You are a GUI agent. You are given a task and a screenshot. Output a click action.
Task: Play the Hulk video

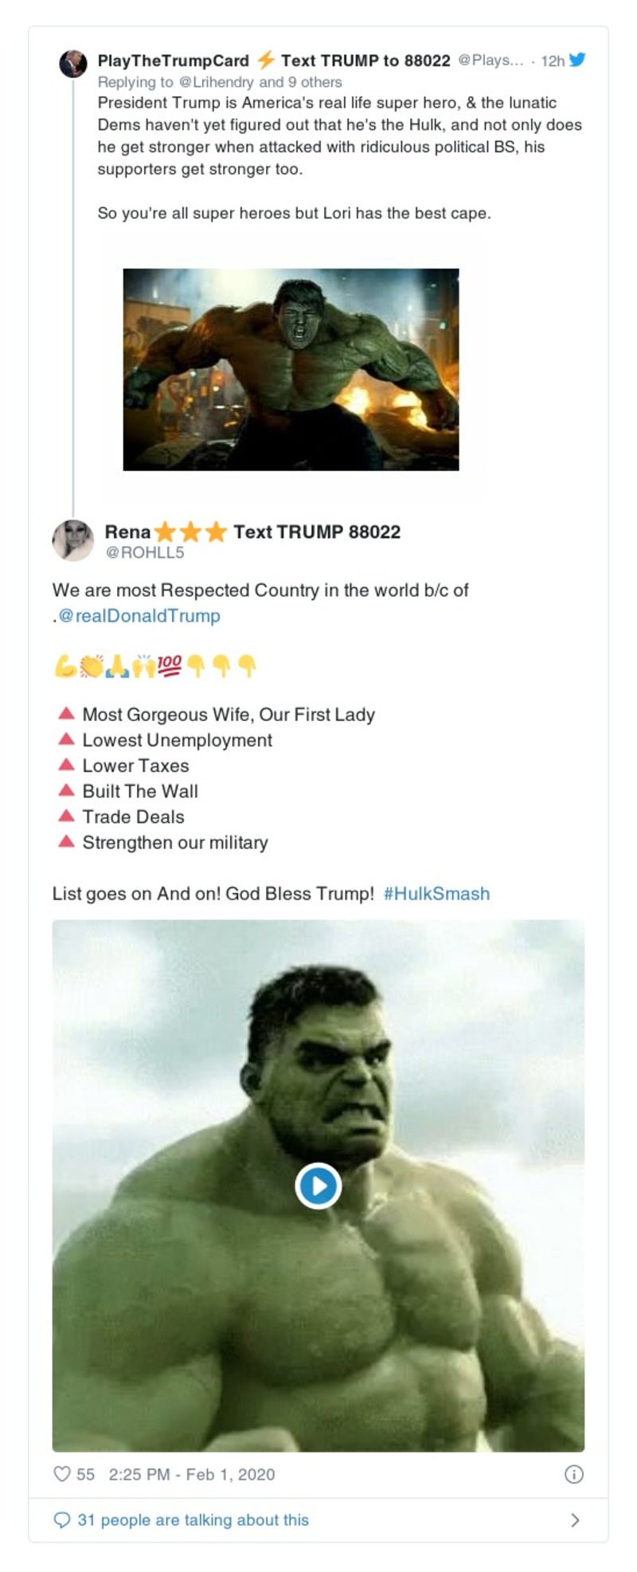[x=318, y=1185]
